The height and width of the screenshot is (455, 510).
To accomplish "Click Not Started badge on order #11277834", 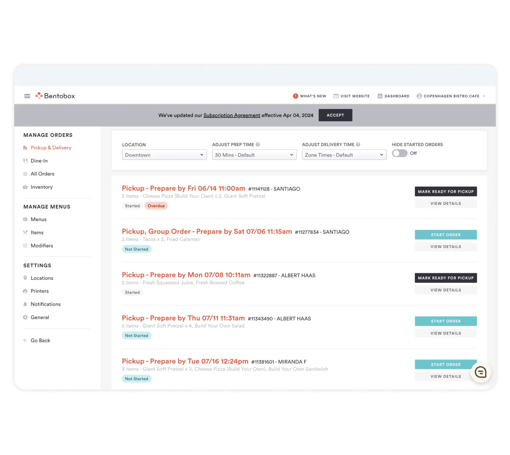I will (136, 249).
